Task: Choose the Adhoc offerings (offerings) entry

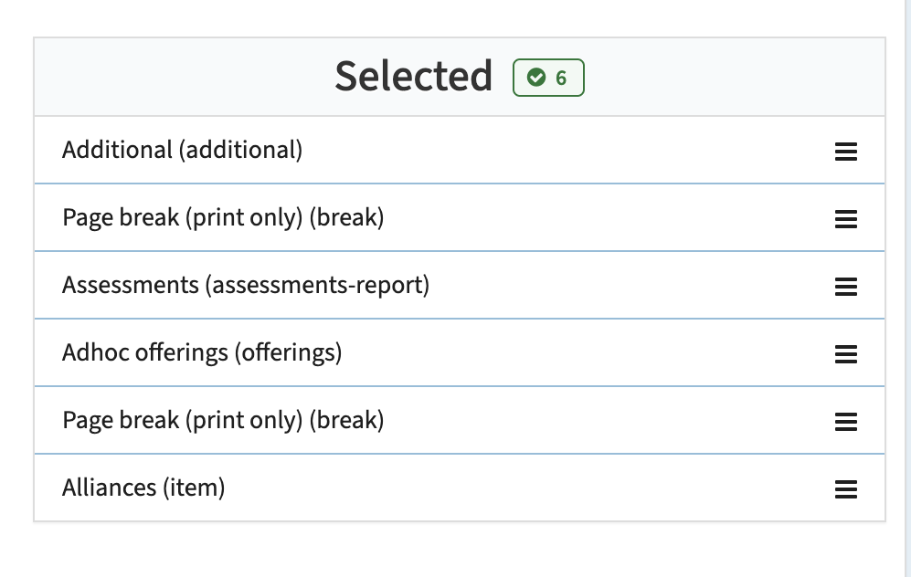Action: tap(460, 352)
